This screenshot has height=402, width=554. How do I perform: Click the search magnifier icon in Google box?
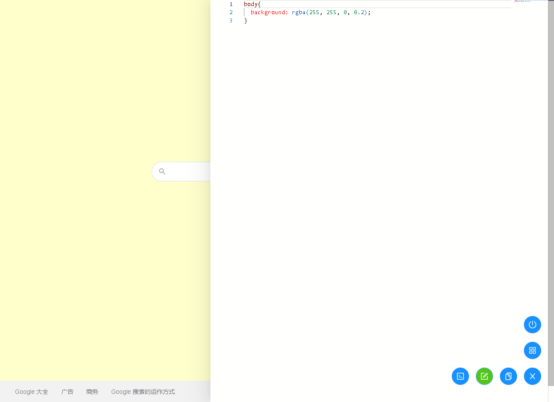(x=162, y=171)
